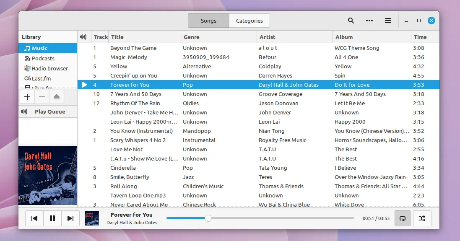Open Podcasts in the library sidebar
Screen dimensions: 460x241
[x=43, y=58]
